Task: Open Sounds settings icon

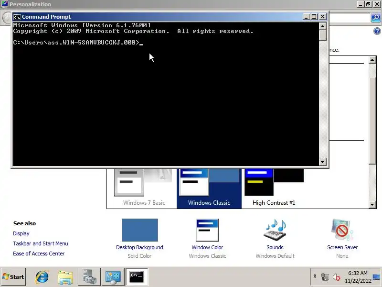Action: click(x=275, y=230)
